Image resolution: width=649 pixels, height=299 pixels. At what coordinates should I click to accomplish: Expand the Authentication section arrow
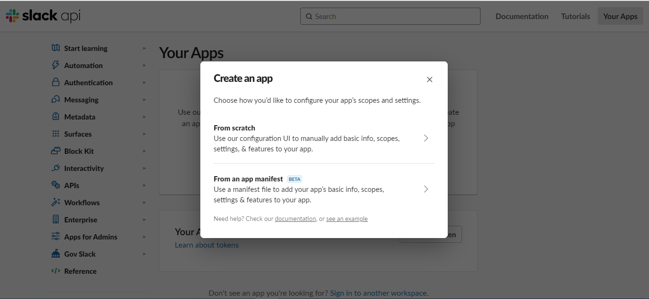(x=144, y=82)
